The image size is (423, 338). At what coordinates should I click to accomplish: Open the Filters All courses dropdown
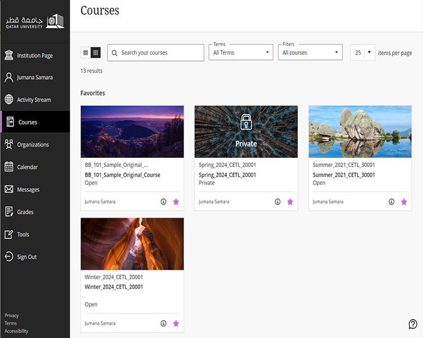(310, 52)
